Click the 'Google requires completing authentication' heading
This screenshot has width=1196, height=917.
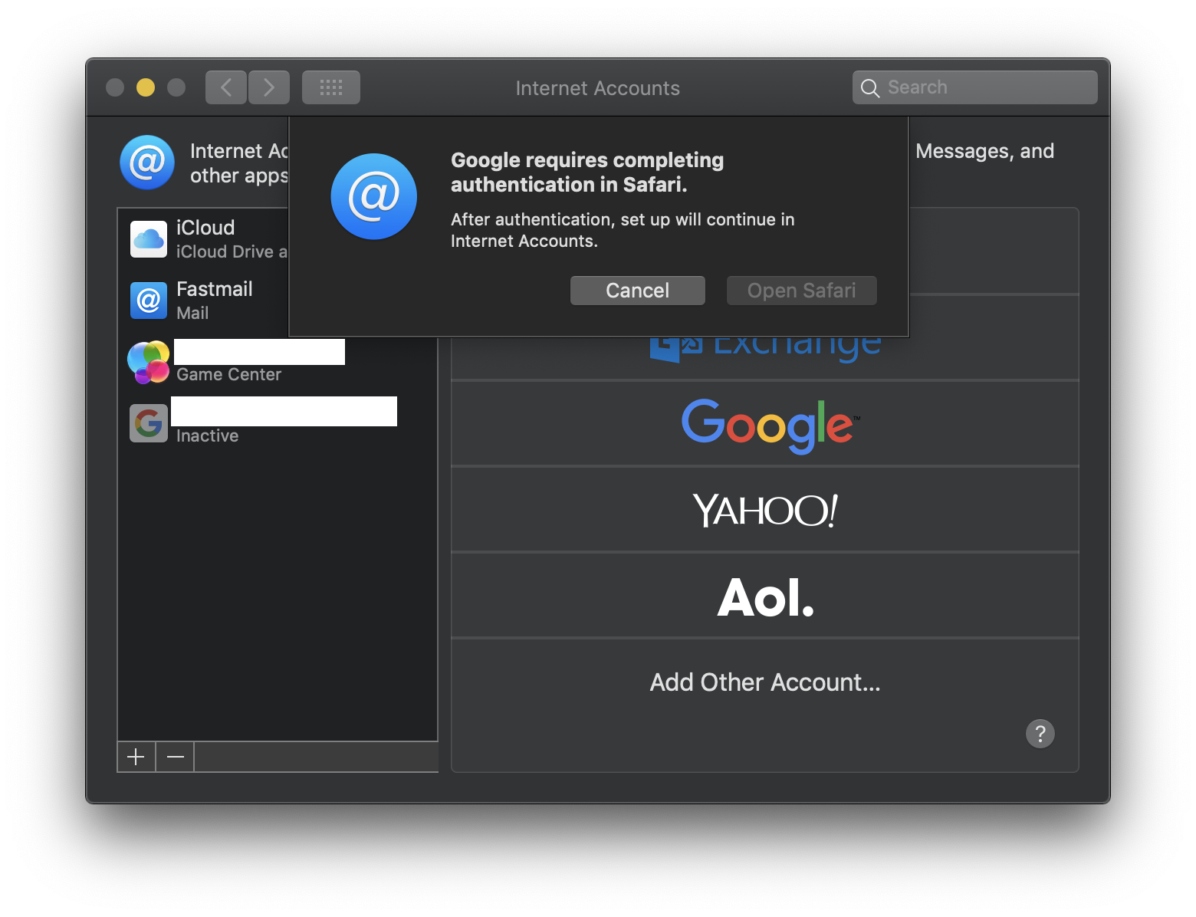tap(587, 172)
